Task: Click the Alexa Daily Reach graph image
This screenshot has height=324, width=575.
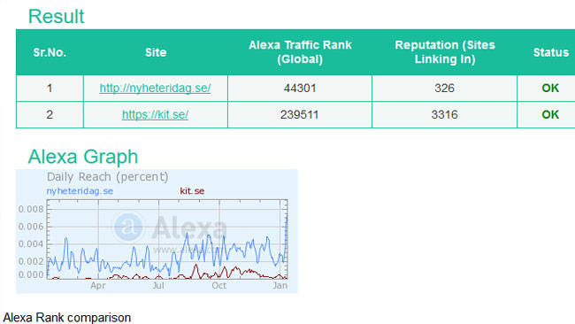Action: click(x=157, y=231)
